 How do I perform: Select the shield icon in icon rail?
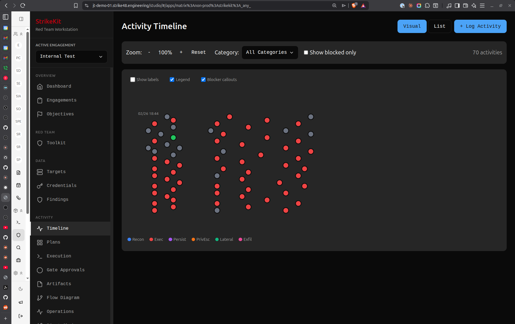[18, 235]
